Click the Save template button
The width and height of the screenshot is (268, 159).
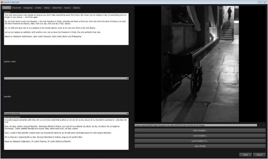[x=200, y=131]
